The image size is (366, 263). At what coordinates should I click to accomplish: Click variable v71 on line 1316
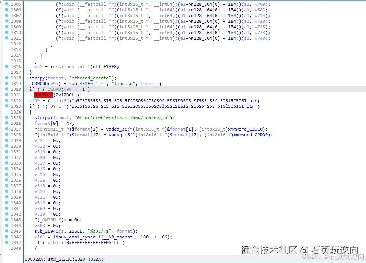pos(39,67)
